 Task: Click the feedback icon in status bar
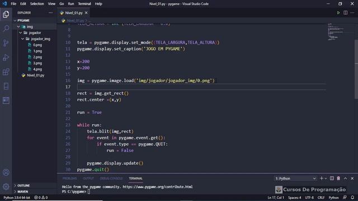coord(345,197)
